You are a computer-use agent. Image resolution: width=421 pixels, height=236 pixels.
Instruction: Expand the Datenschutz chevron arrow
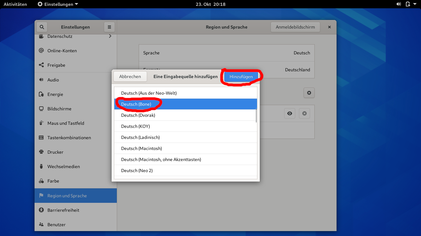point(110,36)
